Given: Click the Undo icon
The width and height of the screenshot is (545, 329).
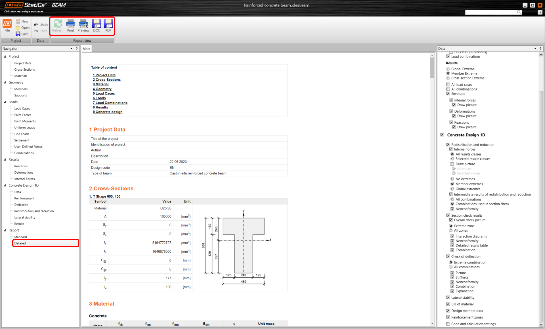Looking at the screenshot, I should (36, 25).
